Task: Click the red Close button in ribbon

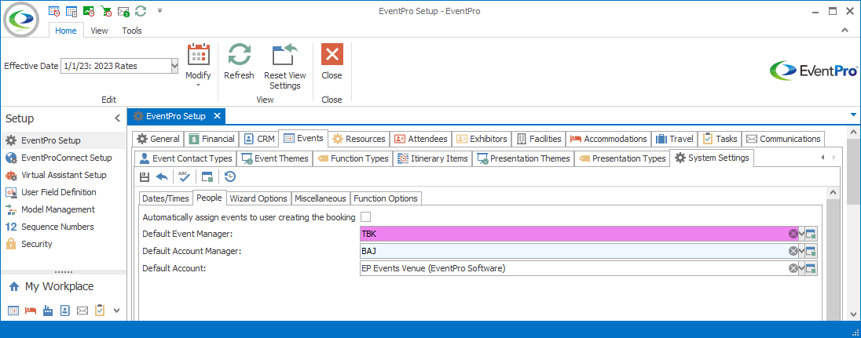Action: pos(332,62)
